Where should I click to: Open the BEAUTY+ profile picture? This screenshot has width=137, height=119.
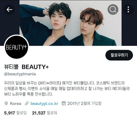16,47
